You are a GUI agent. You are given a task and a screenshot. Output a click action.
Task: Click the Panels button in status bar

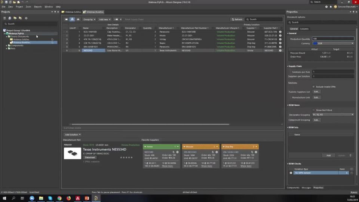[353, 193]
